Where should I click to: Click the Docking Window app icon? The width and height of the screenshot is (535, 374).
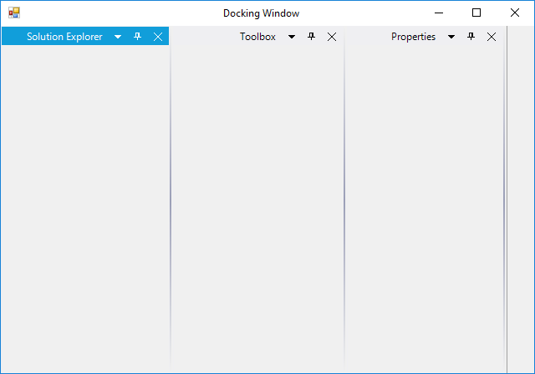coord(14,13)
